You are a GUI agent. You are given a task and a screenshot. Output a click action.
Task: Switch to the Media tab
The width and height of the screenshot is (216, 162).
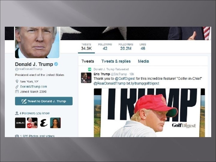(143, 61)
